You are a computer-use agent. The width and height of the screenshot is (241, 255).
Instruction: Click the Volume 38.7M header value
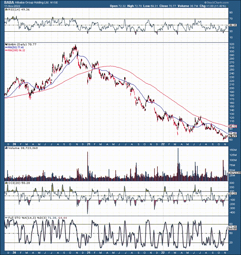tap(188, 6)
